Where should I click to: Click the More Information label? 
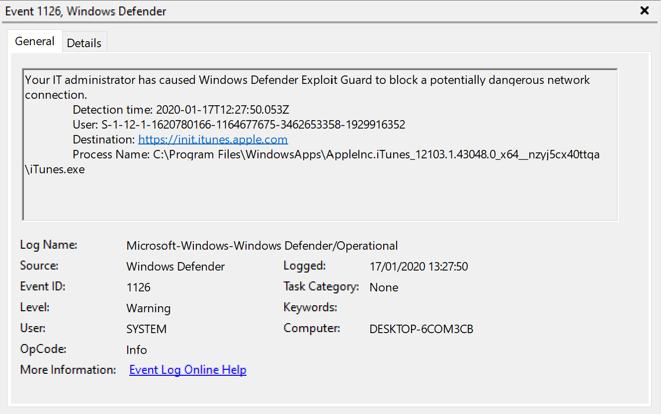(68, 370)
